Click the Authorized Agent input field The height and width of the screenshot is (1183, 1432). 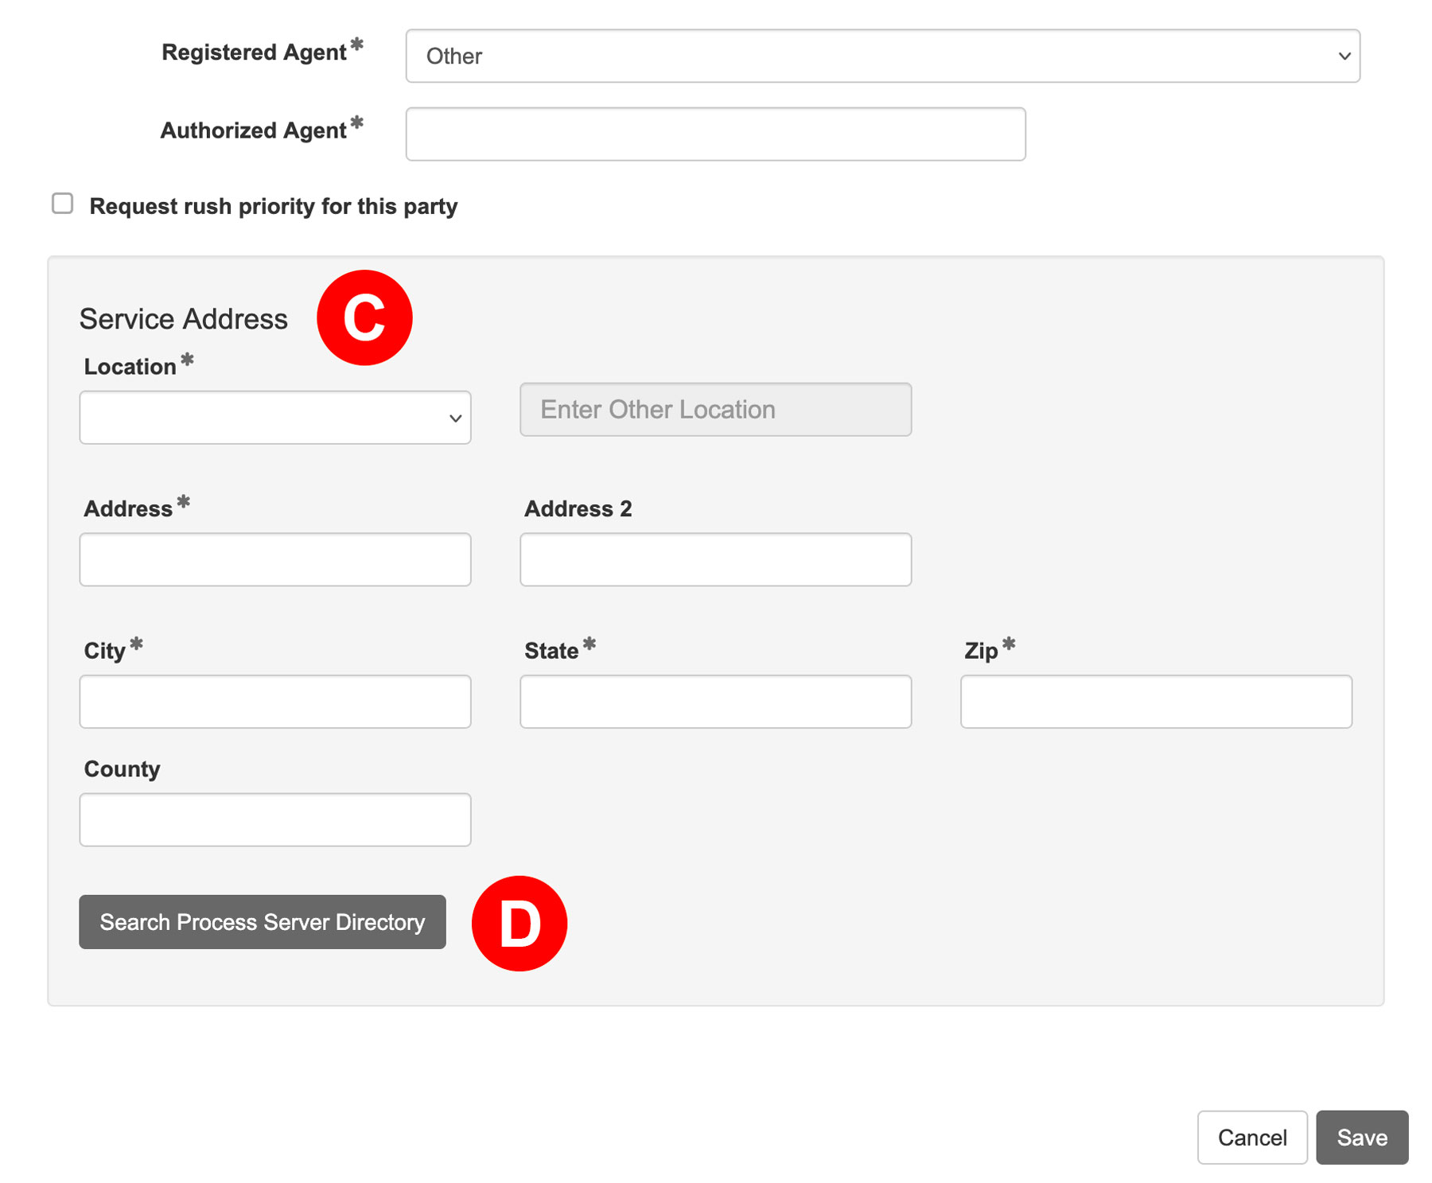point(715,134)
